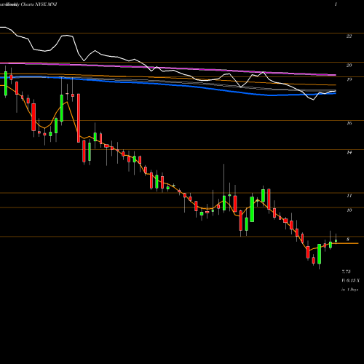Screen dimensions: 364x364
Task: Select the 22 price axis label
Action: tap(349, 36)
